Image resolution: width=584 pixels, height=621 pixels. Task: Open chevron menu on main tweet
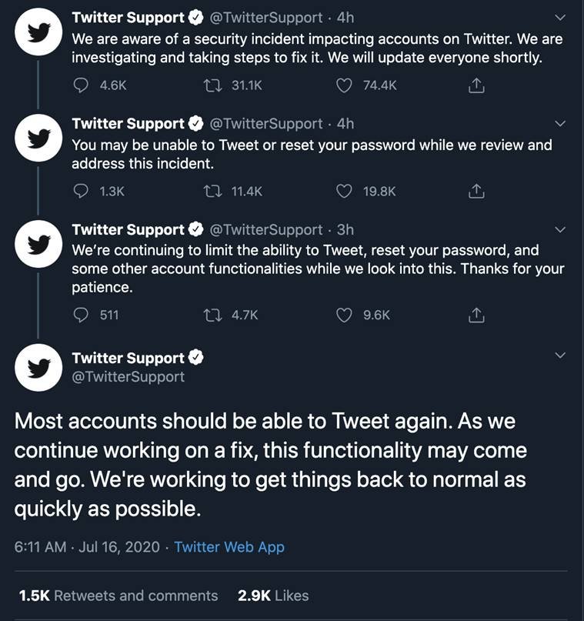click(x=560, y=356)
